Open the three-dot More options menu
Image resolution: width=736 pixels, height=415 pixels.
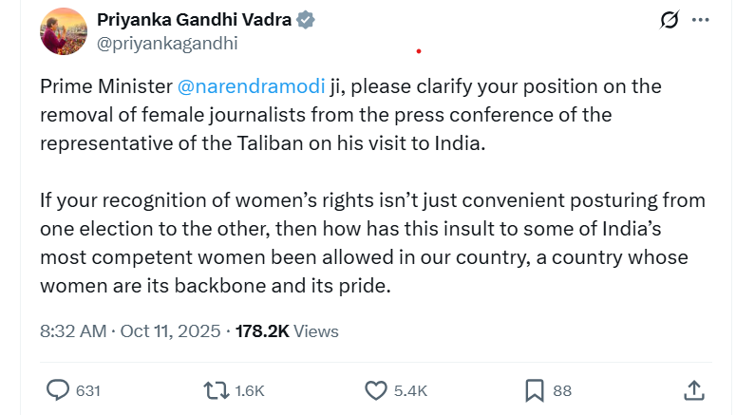[701, 21]
